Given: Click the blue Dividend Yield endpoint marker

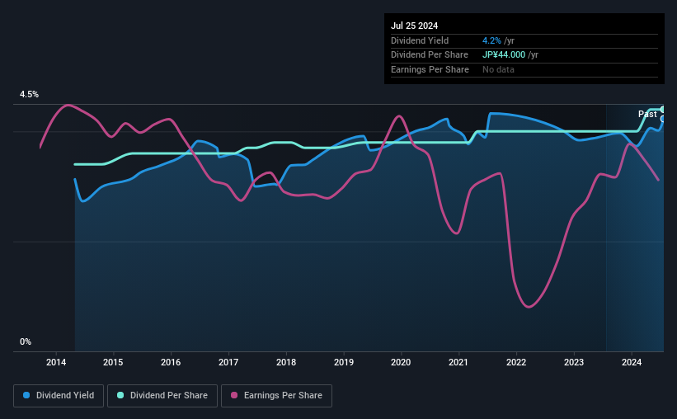Looking at the screenshot, I should tap(663, 120).
